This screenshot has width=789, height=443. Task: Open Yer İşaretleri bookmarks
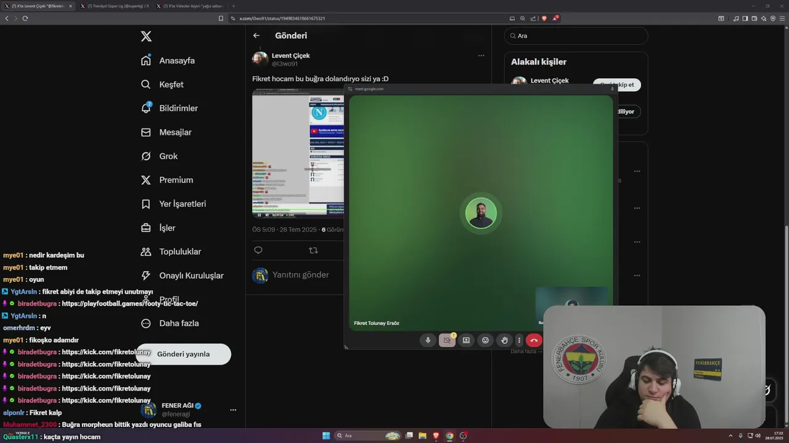(x=173, y=204)
